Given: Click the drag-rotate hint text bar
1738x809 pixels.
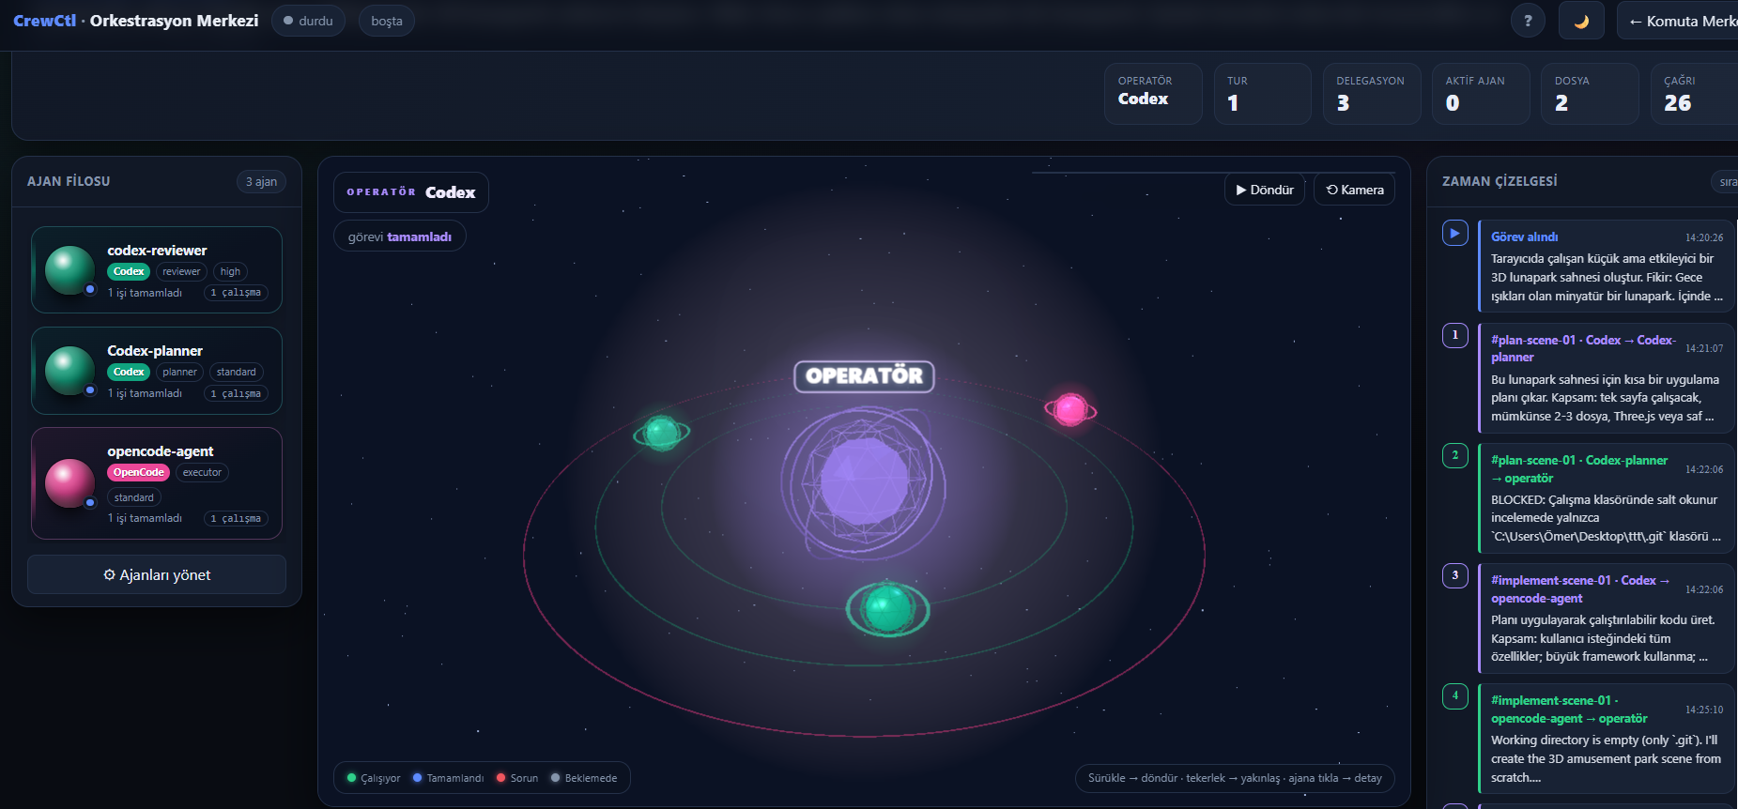Looking at the screenshot, I should pyautogui.click(x=1235, y=778).
